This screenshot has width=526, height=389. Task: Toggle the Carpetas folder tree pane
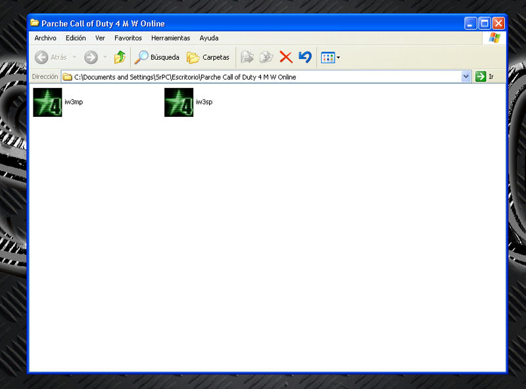click(x=208, y=57)
